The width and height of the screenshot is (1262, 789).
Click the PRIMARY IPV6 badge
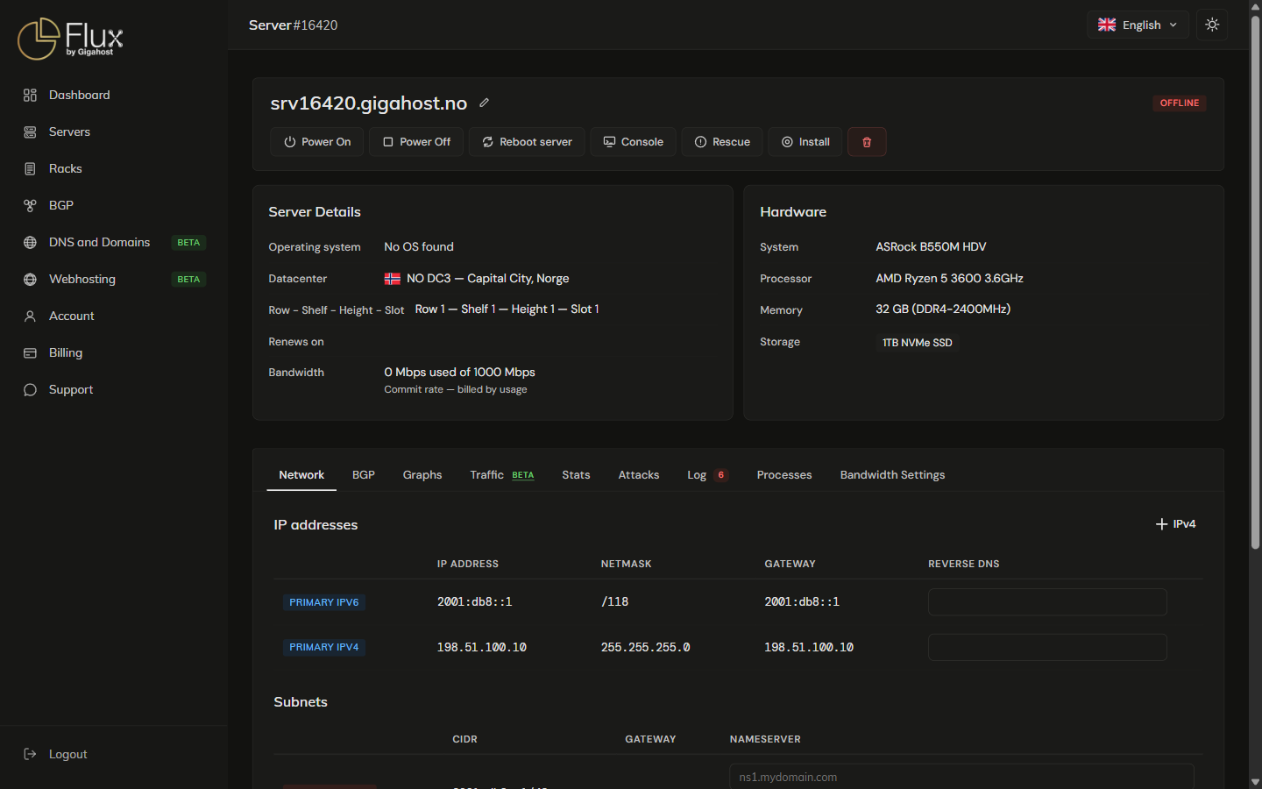click(x=324, y=602)
